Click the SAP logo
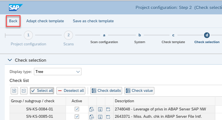Image resolution: width=222 pixels, height=120 pixels. [15, 7]
